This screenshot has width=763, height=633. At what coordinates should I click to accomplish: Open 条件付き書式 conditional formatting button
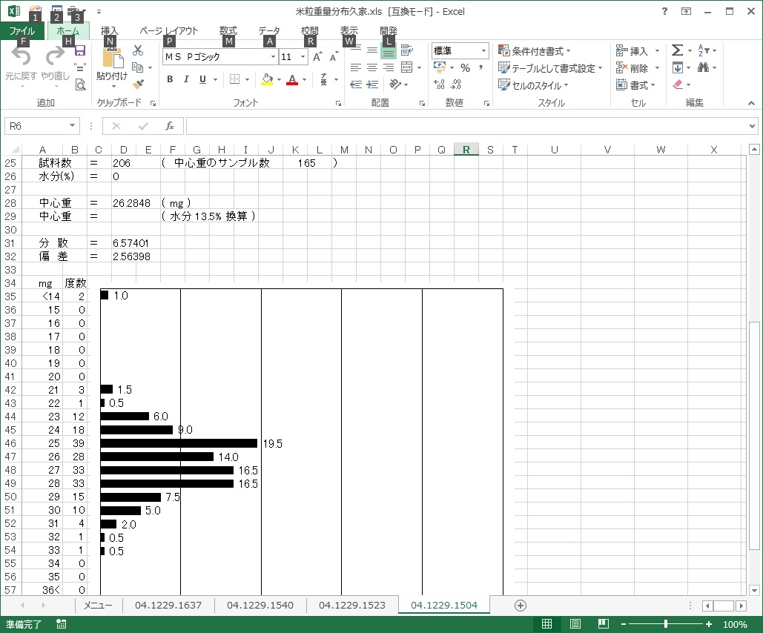pyautogui.click(x=535, y=51)
